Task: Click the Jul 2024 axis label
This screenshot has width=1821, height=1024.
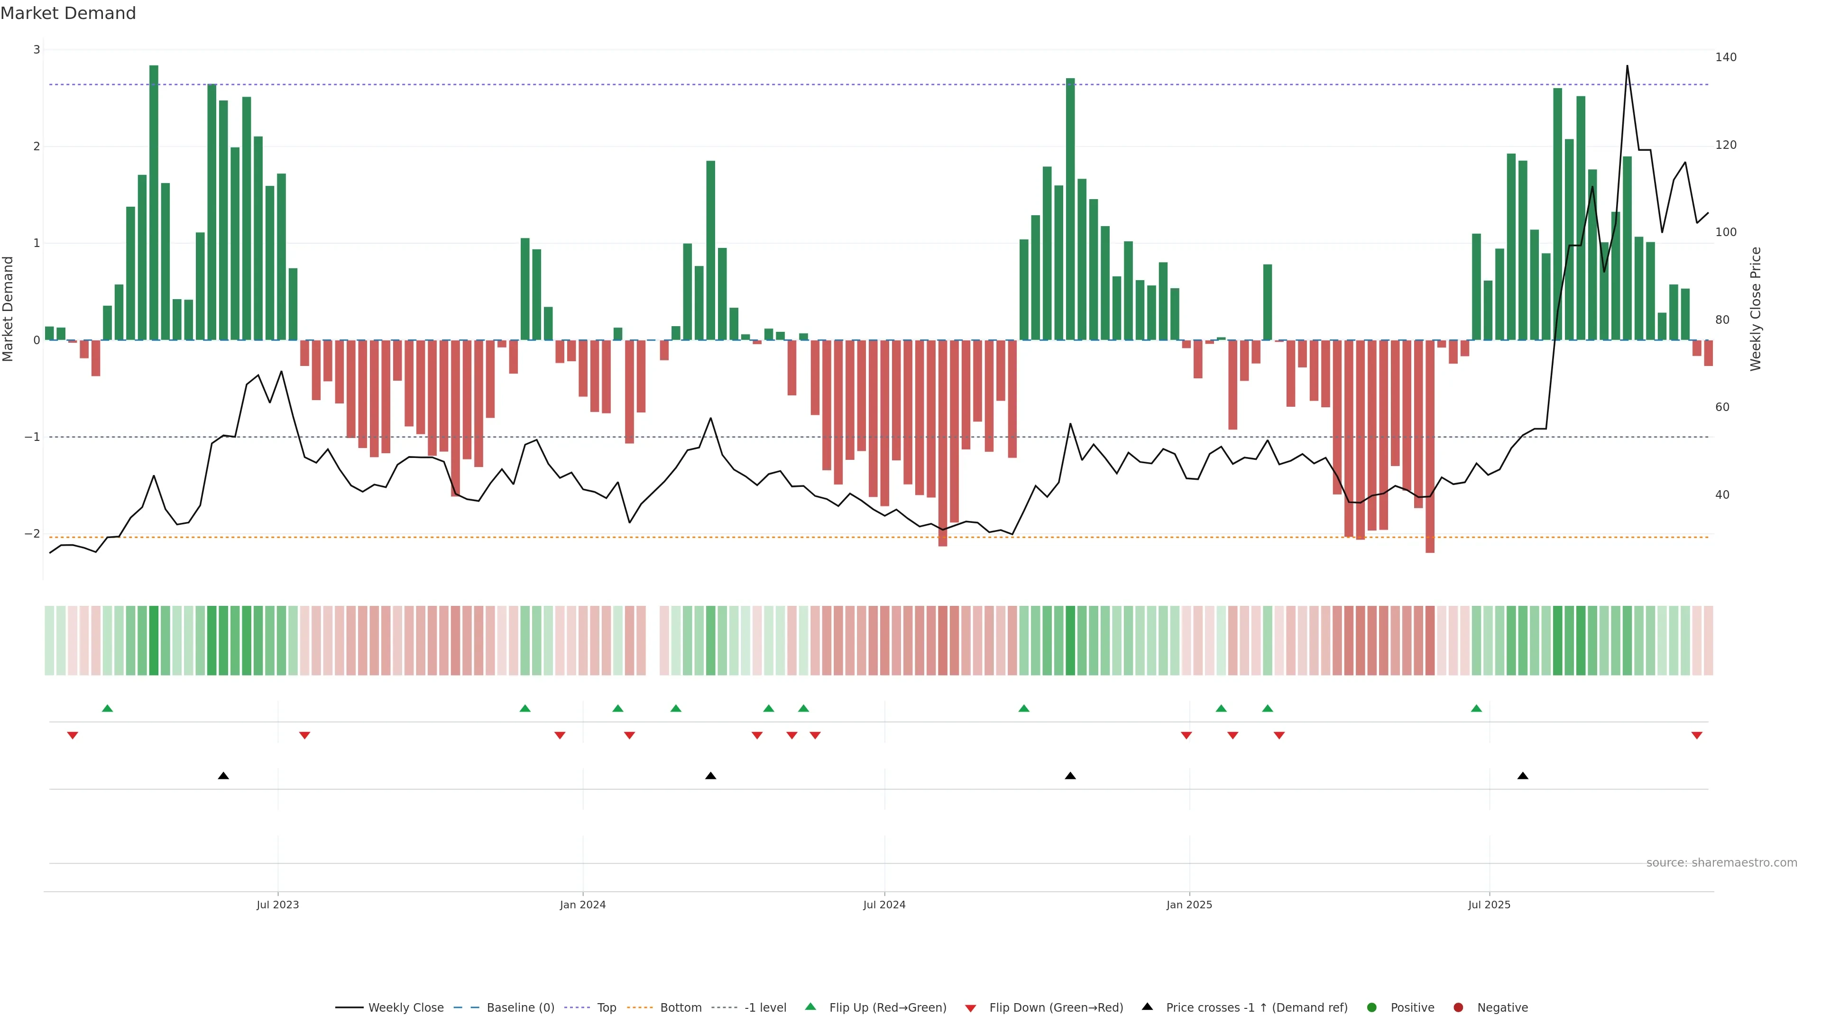Action: (883, 905)
